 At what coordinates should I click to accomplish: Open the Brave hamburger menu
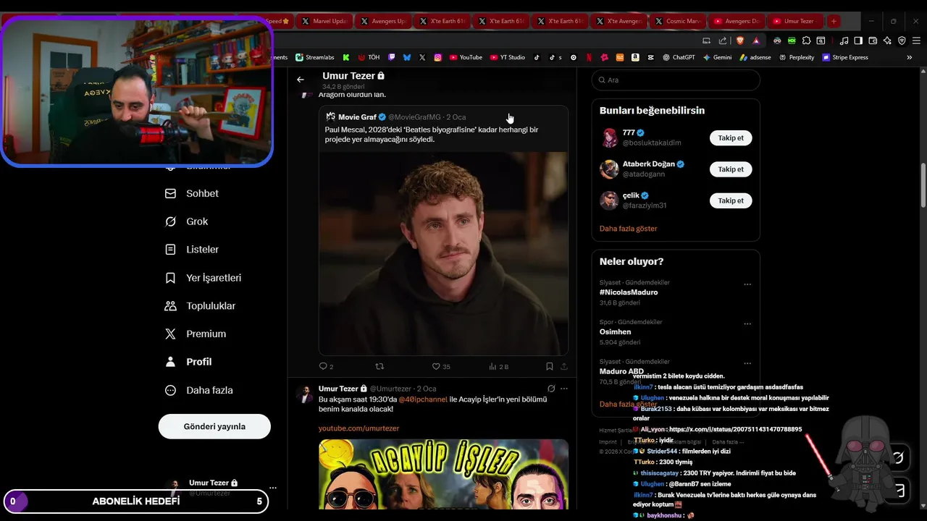916,41
